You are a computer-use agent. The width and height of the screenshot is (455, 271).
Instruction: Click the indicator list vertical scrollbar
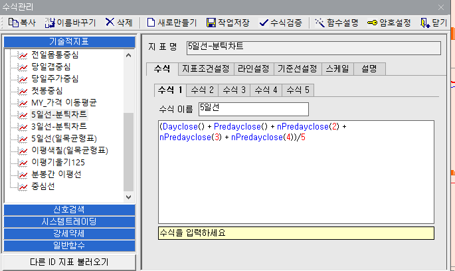[x=128, y=153]
